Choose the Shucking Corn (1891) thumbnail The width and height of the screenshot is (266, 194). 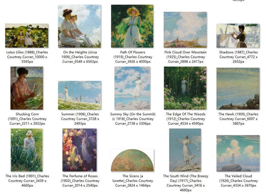click(27, 88)
